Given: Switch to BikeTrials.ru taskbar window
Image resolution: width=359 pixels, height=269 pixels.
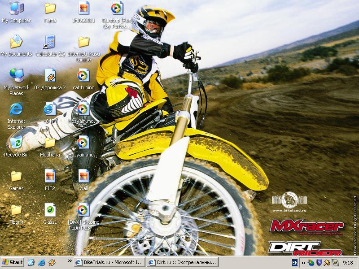Looking at the screenshot, I should (x=109, y=262).
